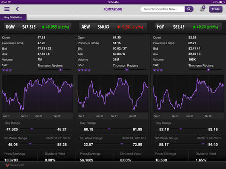Select OGW day high 48.21
The height and width of the screenshot is (169, 226).
(x=62, y=130)
